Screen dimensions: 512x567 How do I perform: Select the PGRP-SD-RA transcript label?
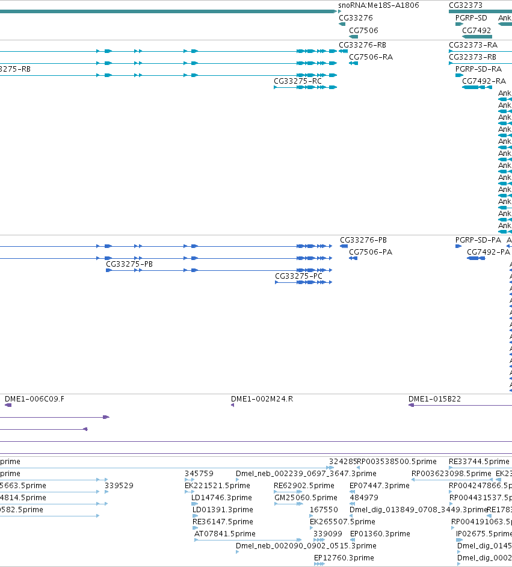[478, 69]
